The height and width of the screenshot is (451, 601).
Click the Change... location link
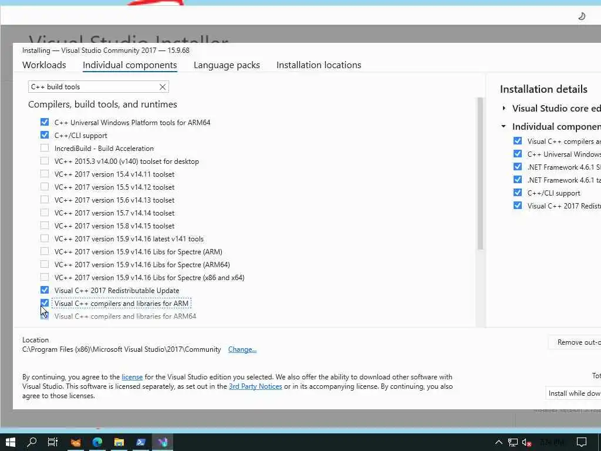coord(242,349)
